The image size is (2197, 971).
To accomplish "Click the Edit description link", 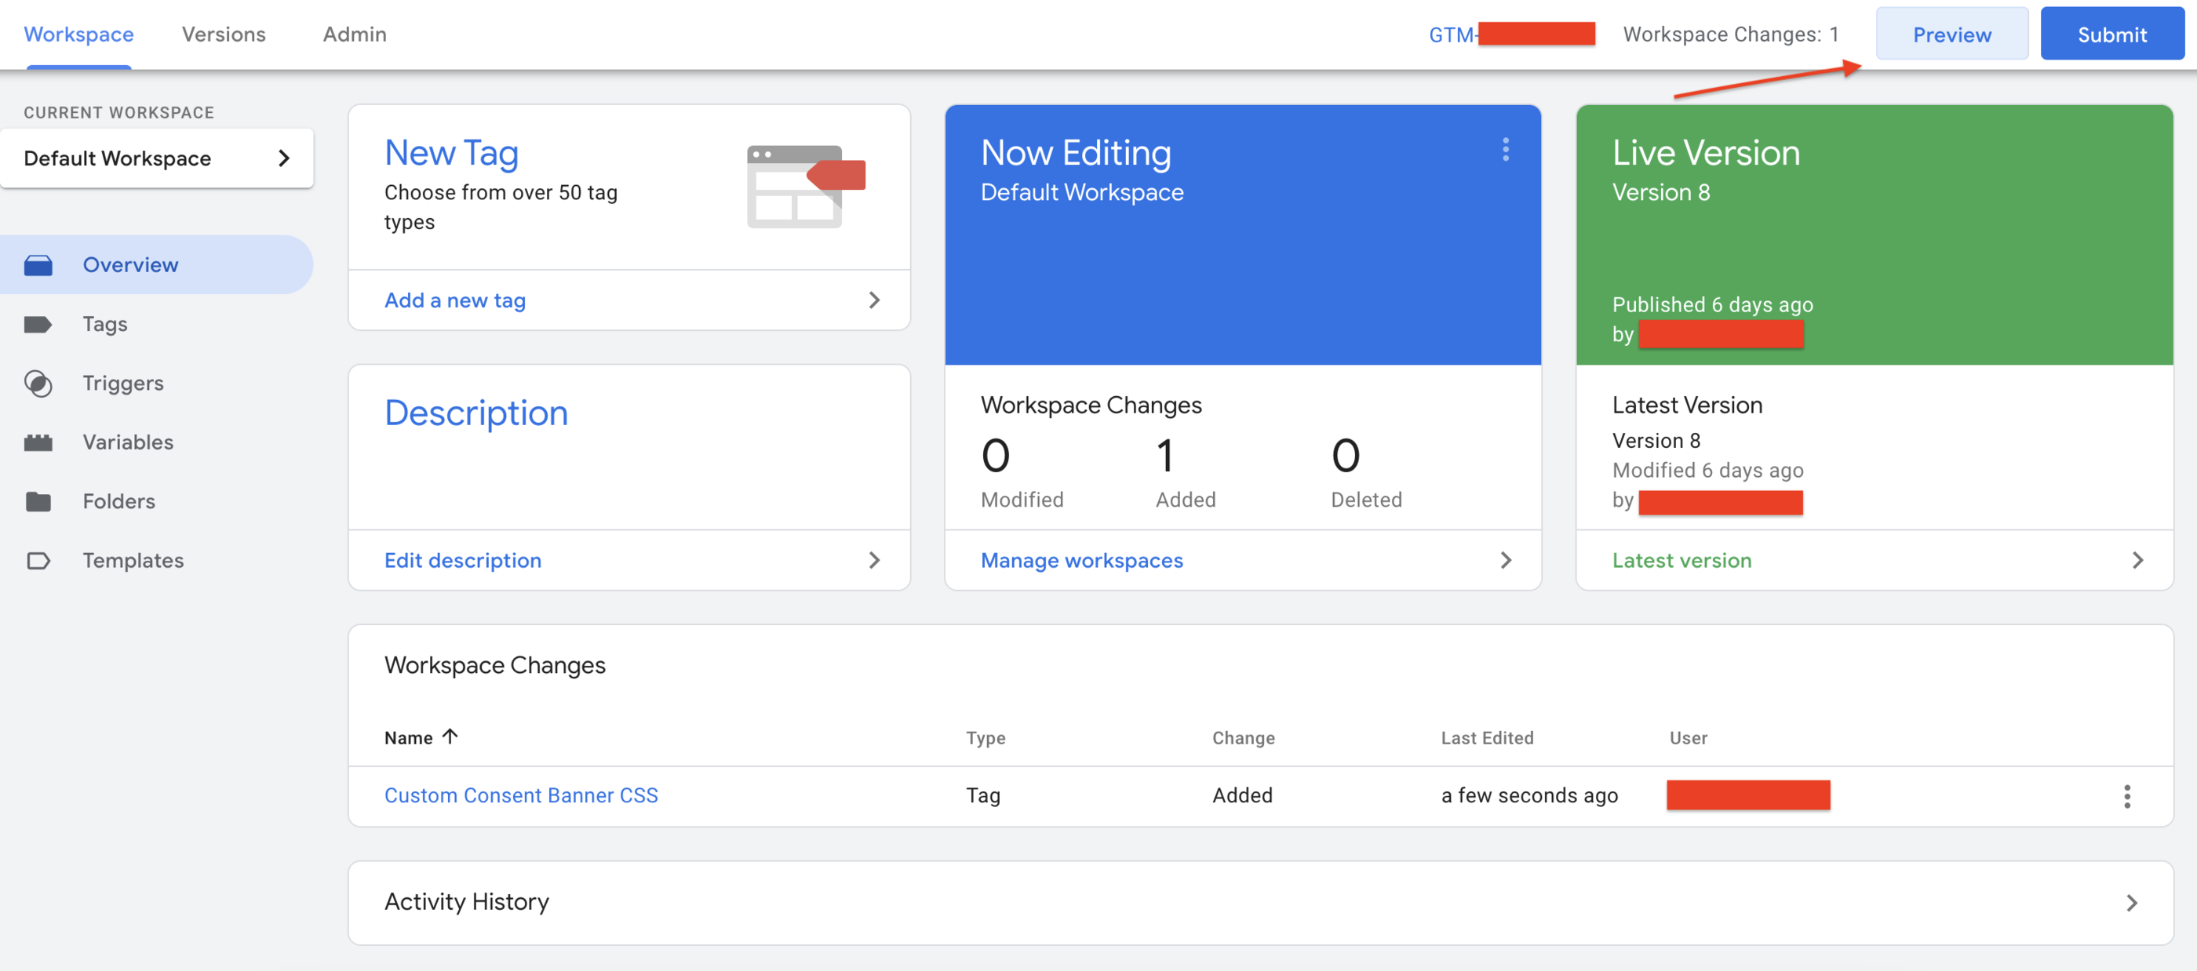I will tap(462, 560).
